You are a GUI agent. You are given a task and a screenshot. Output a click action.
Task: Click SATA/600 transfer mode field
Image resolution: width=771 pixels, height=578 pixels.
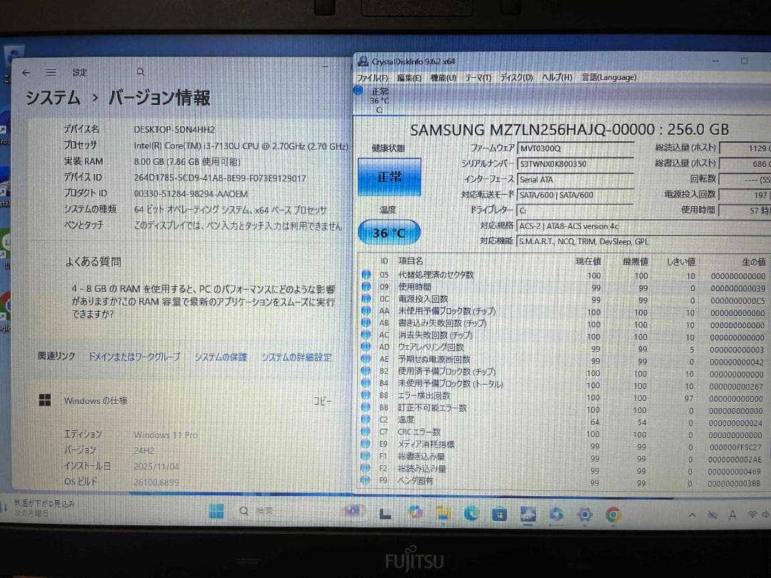coord(575,195)
